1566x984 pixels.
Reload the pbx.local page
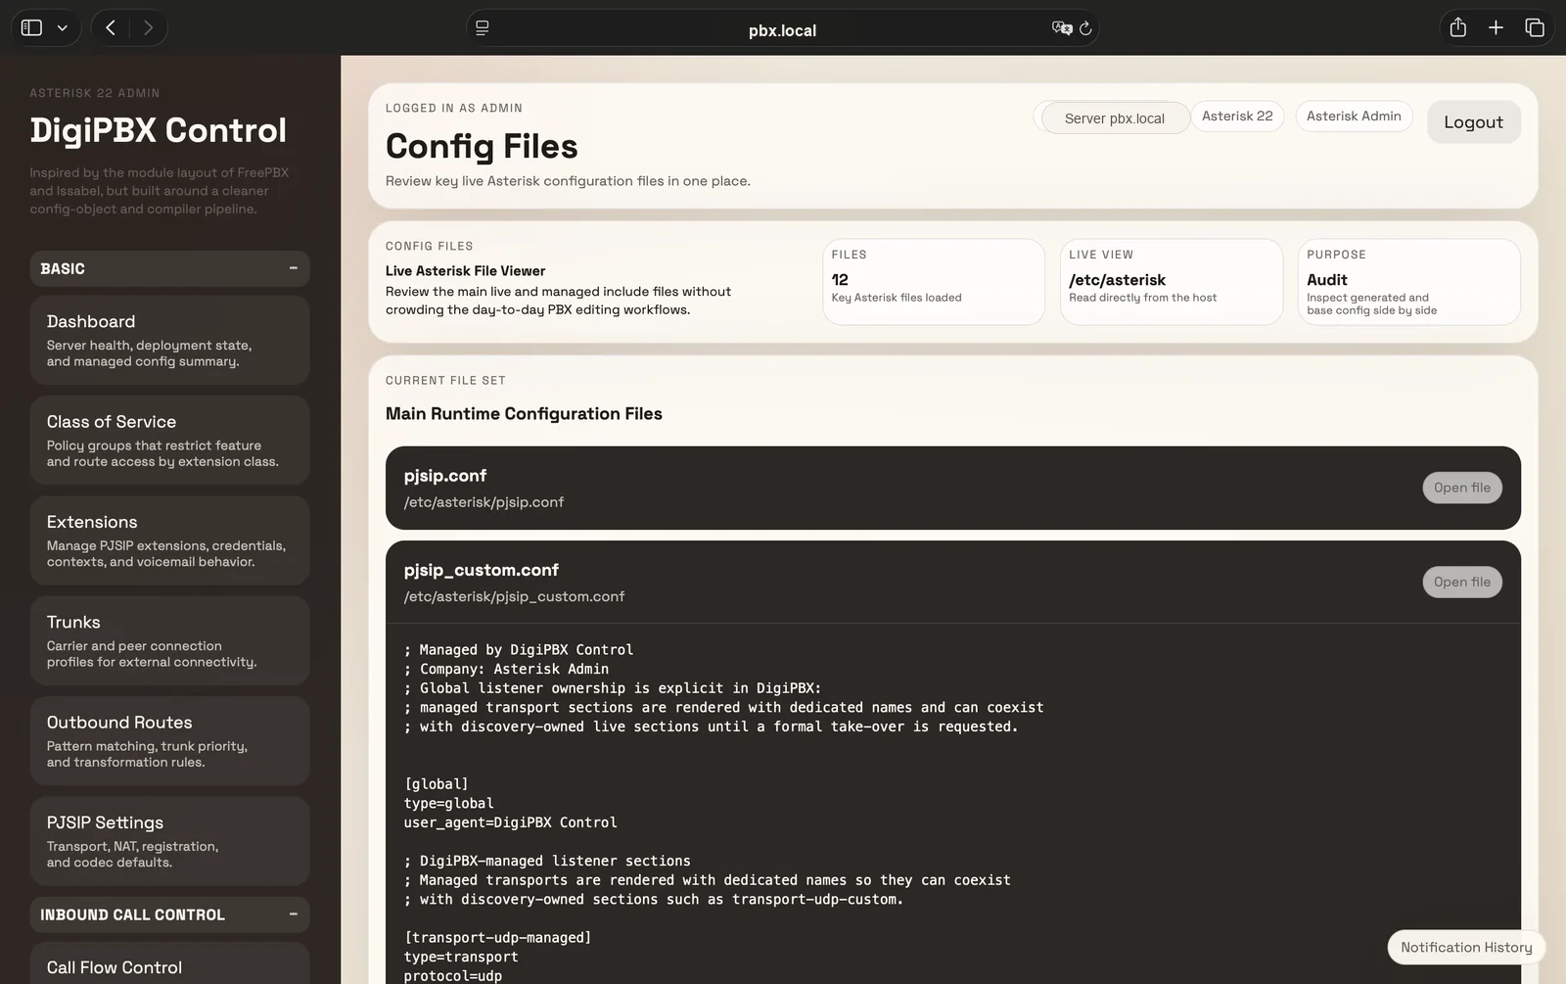point(1085,28)
